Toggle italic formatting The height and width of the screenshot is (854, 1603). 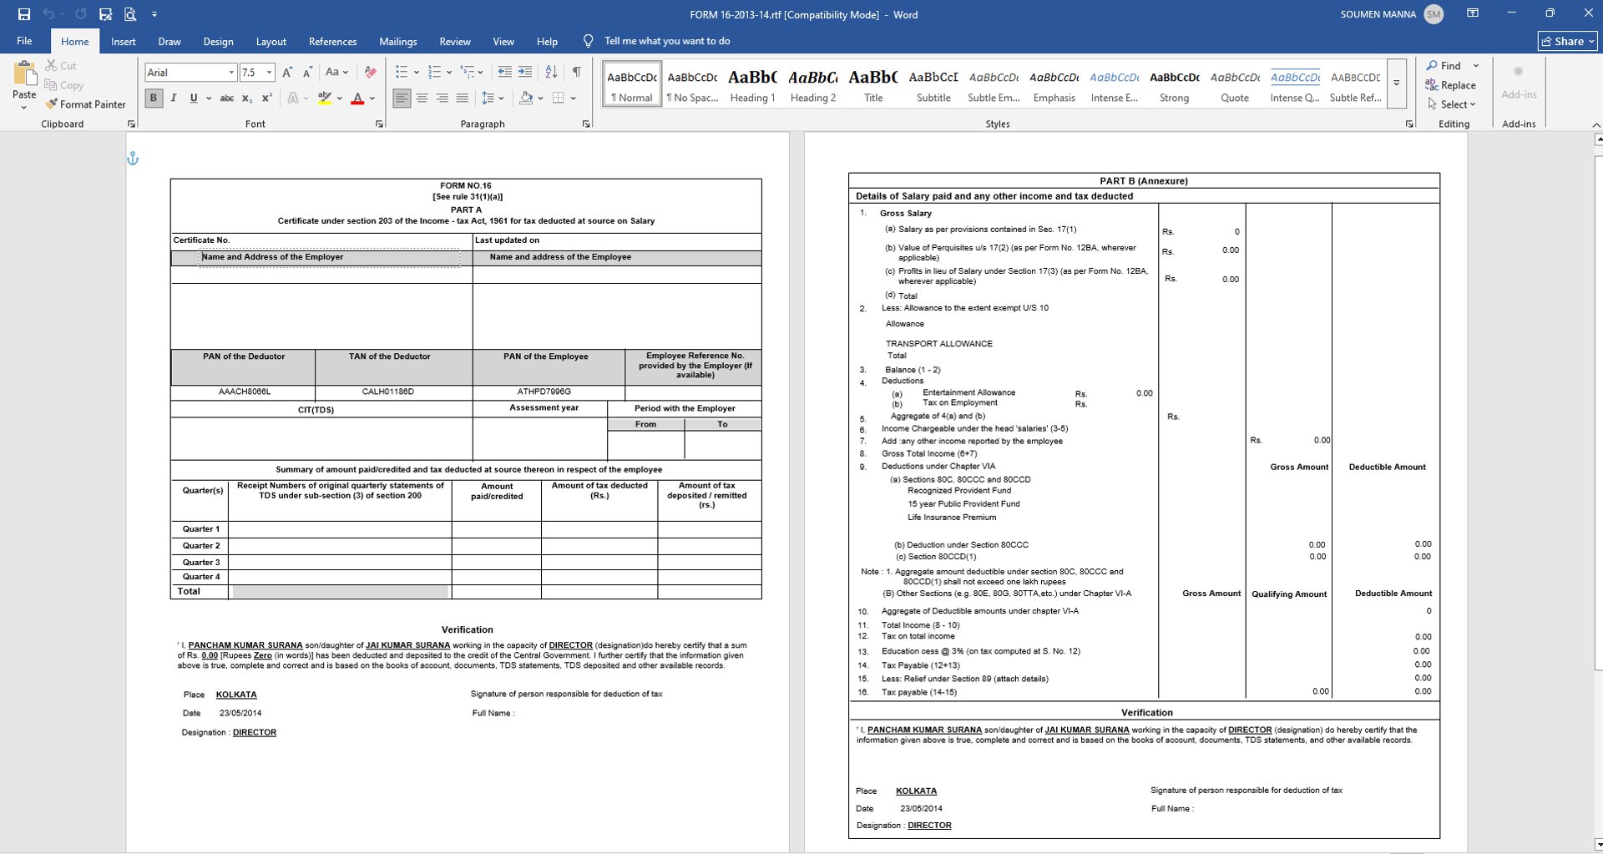point(174,99)
